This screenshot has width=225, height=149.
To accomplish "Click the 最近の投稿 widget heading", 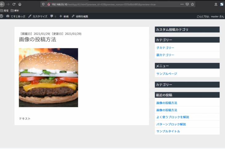I will click(x=187, y=95).
